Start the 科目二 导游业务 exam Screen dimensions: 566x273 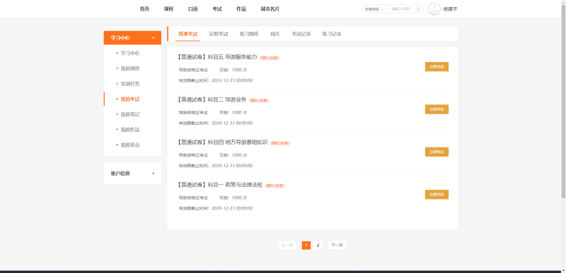[437, 109]
